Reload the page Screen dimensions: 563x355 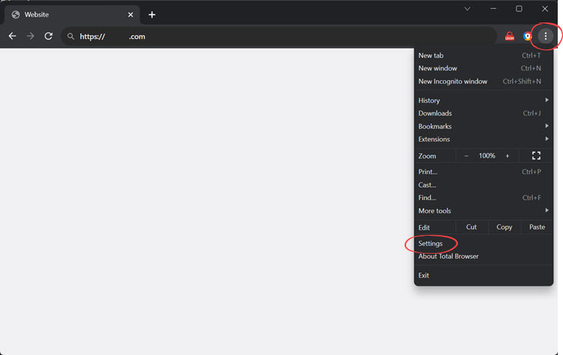49,36
